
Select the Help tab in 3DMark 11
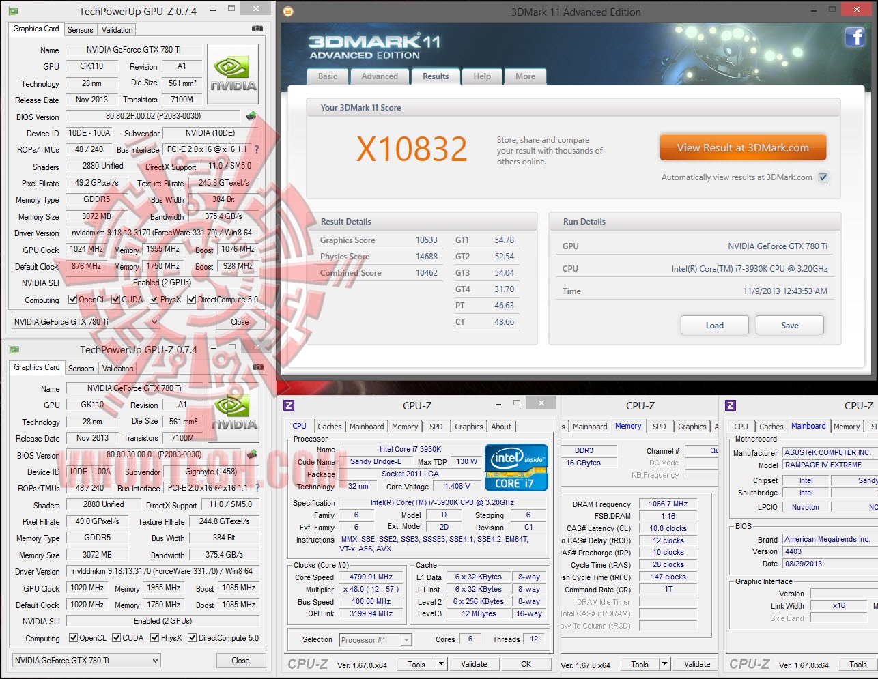[482, 76]
